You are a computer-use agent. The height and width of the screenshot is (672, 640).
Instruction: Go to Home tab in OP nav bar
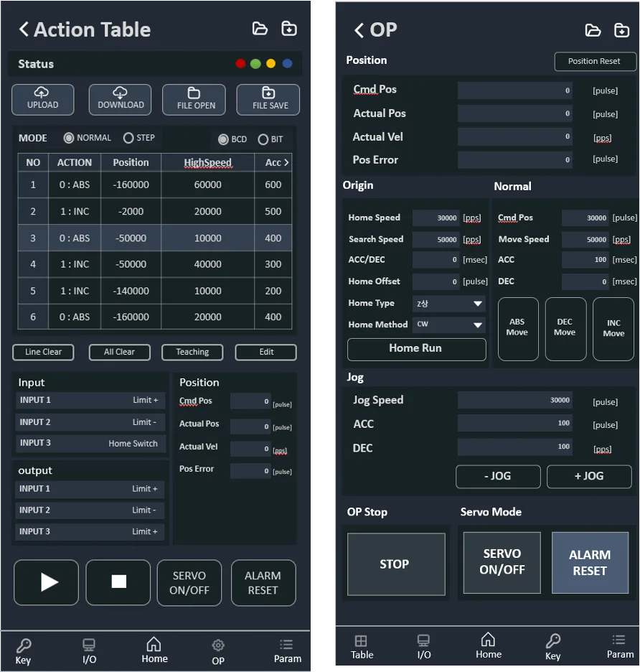tap(488, 646)
